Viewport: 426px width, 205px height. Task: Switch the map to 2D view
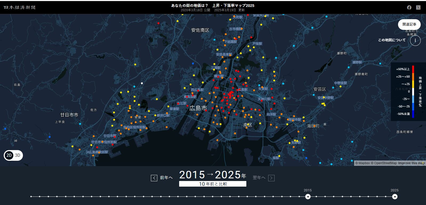coord(9,155)
